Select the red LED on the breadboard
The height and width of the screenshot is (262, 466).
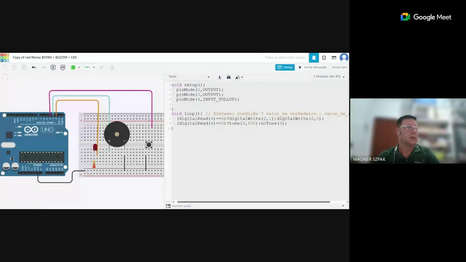coord(95,147)
